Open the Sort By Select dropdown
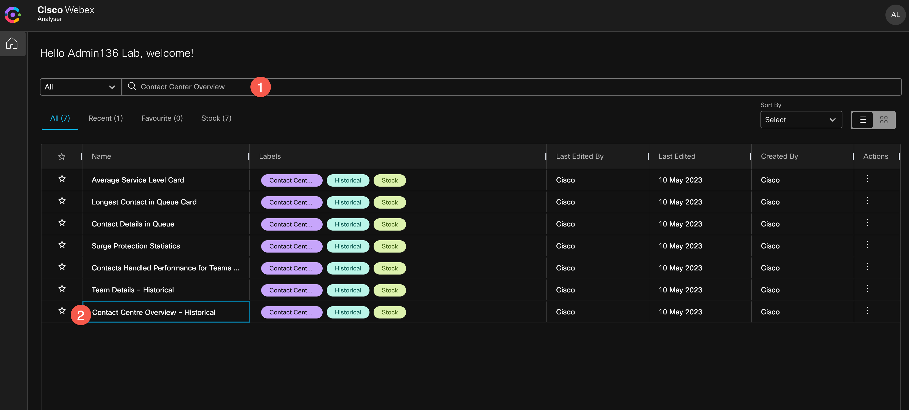Image resolution: width=909 pixels, height=410 pixels. point(801,120)
